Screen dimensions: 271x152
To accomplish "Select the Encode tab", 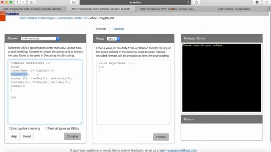I will 101,29.
